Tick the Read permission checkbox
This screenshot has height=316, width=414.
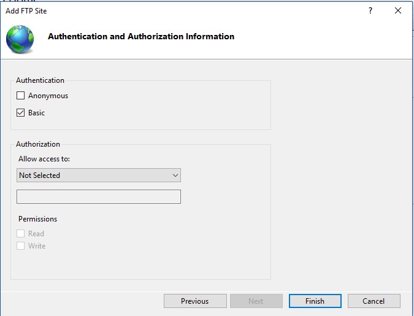click(21, 234)
